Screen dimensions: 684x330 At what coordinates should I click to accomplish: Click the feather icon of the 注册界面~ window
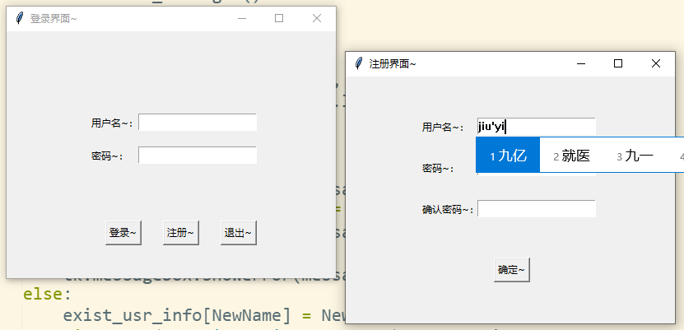tap(359, 63)
